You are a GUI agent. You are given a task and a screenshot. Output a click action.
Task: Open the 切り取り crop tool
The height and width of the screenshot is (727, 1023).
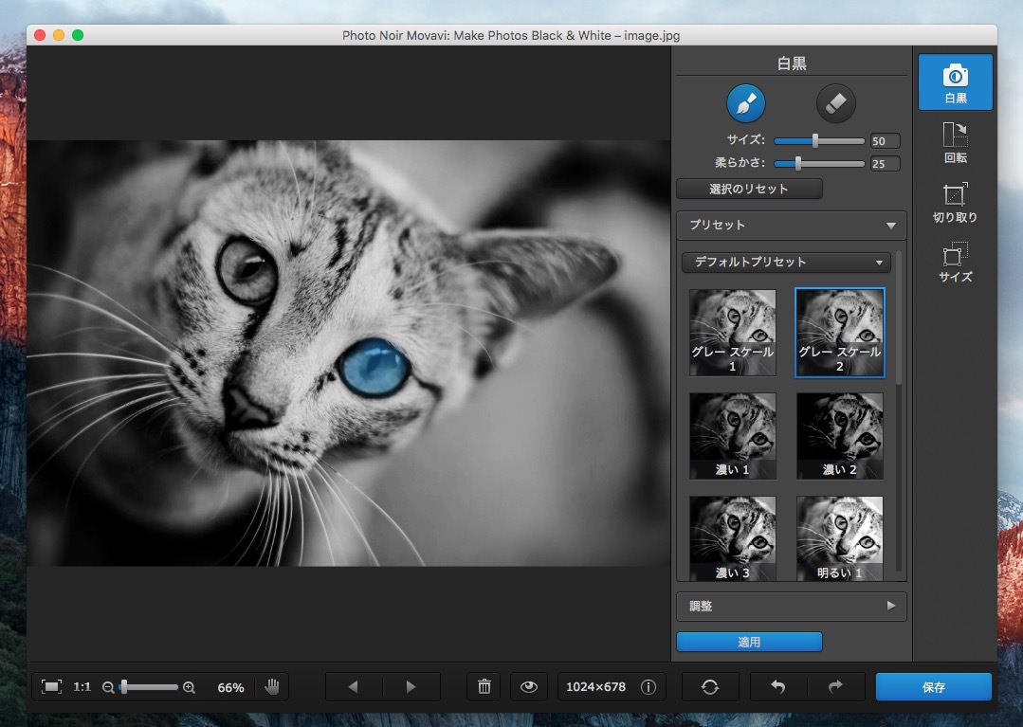coord(955,201)
